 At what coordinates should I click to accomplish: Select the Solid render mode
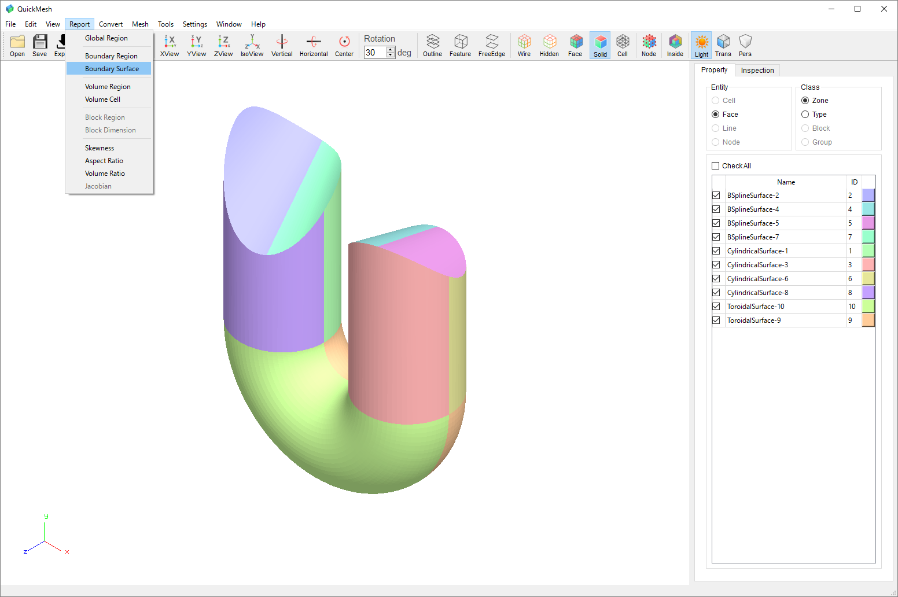pyautogui.click(x=600, y=45)
